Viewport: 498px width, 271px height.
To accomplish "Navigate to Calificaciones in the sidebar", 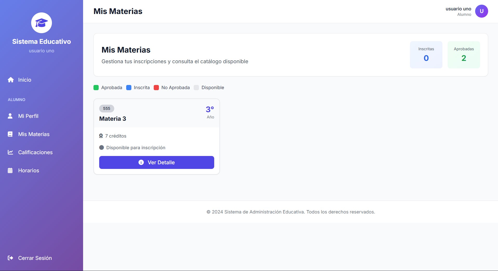I will pos(35,152).
